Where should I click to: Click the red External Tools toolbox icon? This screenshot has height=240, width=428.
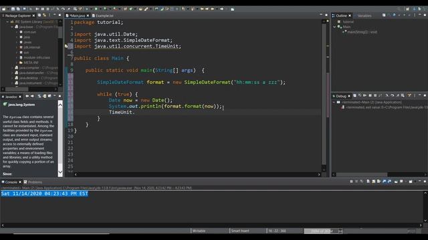click(115, 9)
